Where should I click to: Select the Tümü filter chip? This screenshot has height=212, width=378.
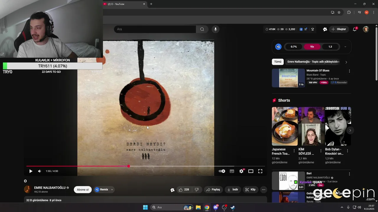[x=278, y=62]
